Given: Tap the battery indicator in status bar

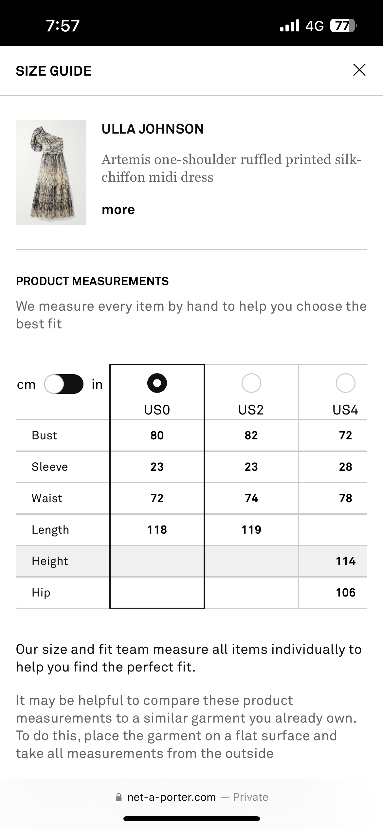Looking at the screenshot, I should coord(343,26).
